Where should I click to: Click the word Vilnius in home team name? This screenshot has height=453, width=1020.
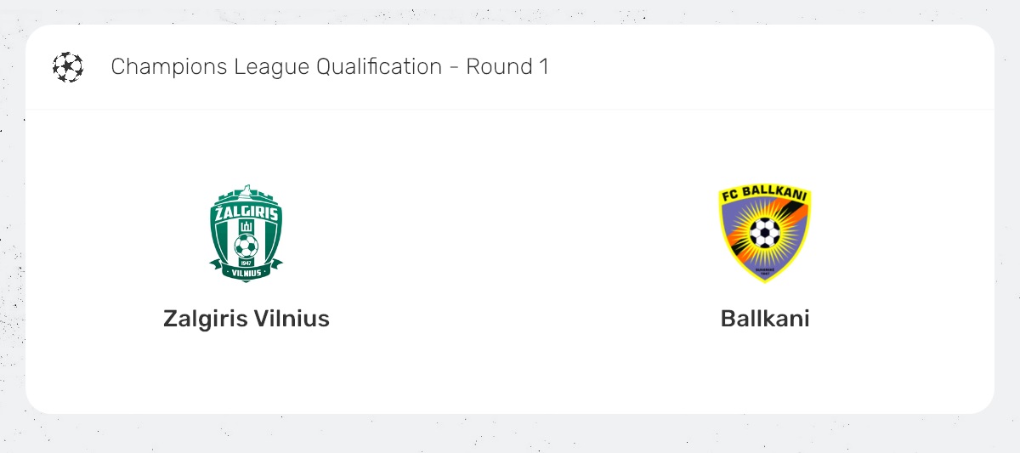[x=292, y=319]
